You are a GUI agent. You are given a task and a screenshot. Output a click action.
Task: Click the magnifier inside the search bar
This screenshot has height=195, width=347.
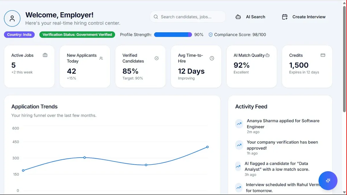point(156,17)
